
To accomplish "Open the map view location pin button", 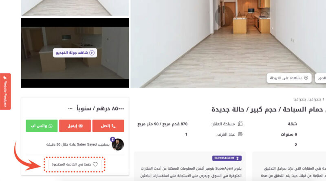I will (x=289, y=78).
